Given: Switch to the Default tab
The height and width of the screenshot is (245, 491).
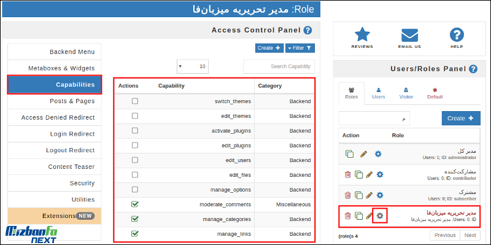Looking at the screenshot, I should 435,93.
